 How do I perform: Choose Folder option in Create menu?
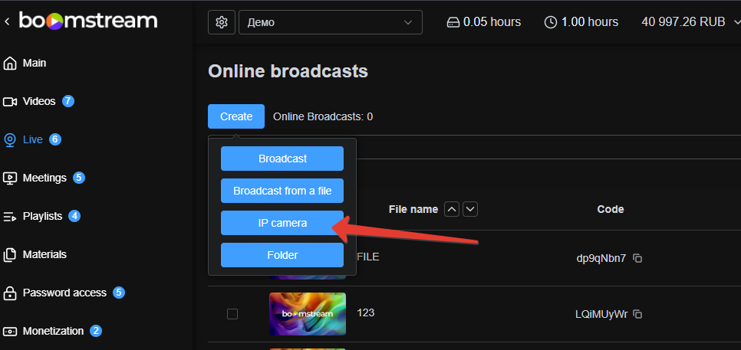tap(282, 255)
